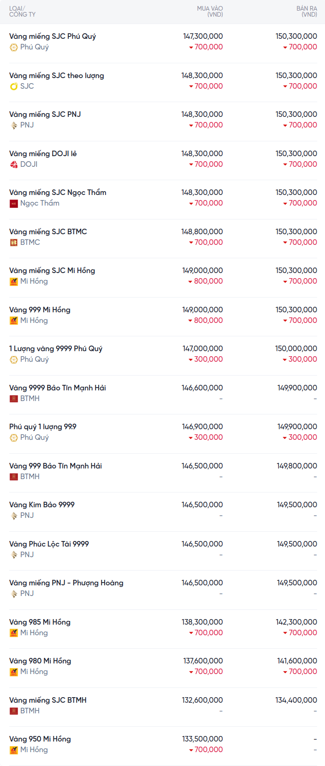Click Mi Hồng logo under Vàng 950 Mi Hồng
The height and width of the screenshot is (766, 325).
(x=14, y=750)
